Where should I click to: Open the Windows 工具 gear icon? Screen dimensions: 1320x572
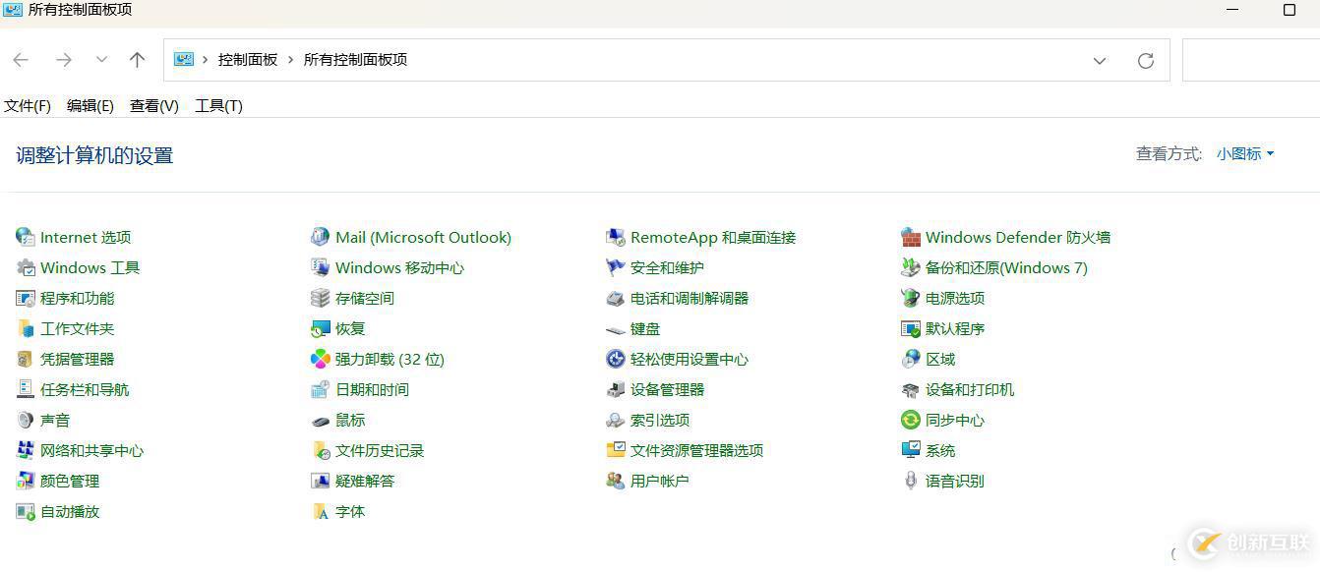click(x=25, y=267)
